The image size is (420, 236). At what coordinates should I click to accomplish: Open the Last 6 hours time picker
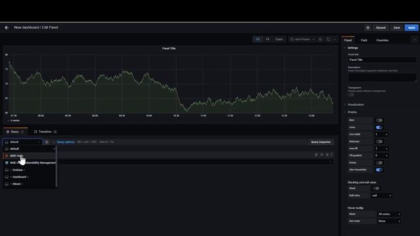coord(302,39)
